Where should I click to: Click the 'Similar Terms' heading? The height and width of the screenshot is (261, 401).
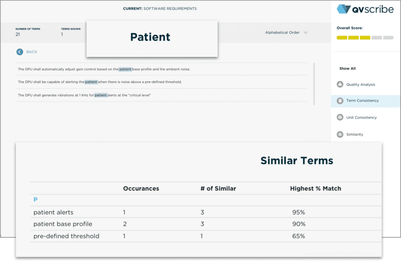click(297, 161)
